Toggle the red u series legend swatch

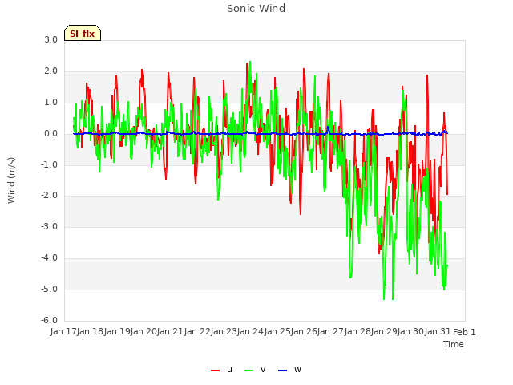point(215,371)
